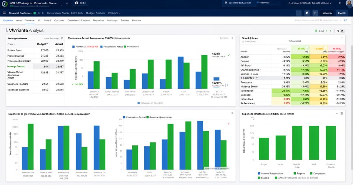Image resolution: width=353 pixels, height=185 pixels.
Task: Open the second chevron next to header title
Action: click(x=67, y=4)
